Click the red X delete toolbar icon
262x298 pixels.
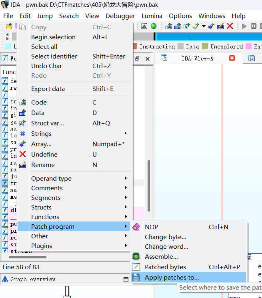click(230, 26)
